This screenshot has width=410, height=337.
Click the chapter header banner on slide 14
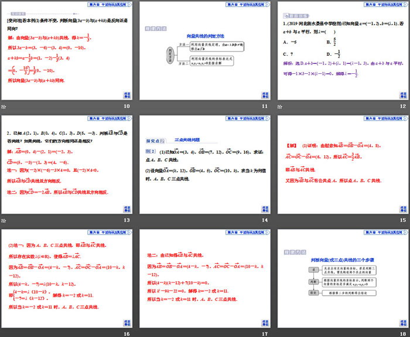click(x=248, y=118)
